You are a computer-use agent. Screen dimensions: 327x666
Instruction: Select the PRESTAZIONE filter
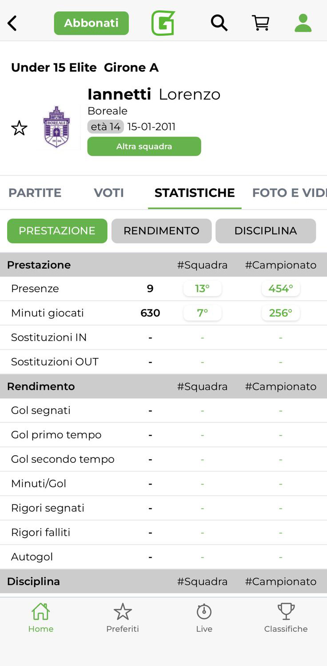(x=57, y=231)
